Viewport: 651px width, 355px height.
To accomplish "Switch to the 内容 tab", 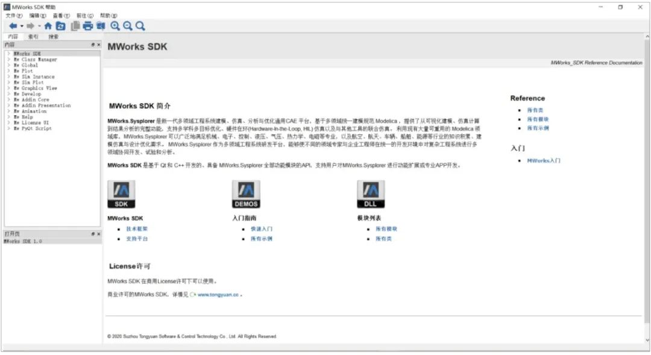I will click(x=13, y=37).
